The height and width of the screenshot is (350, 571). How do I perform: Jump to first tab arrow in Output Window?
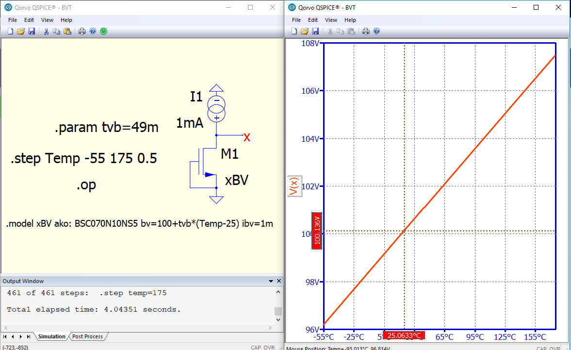coord(5,336)
